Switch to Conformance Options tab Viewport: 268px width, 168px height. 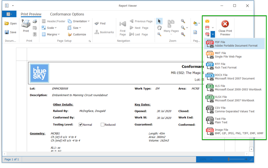[x=67, y=14]
